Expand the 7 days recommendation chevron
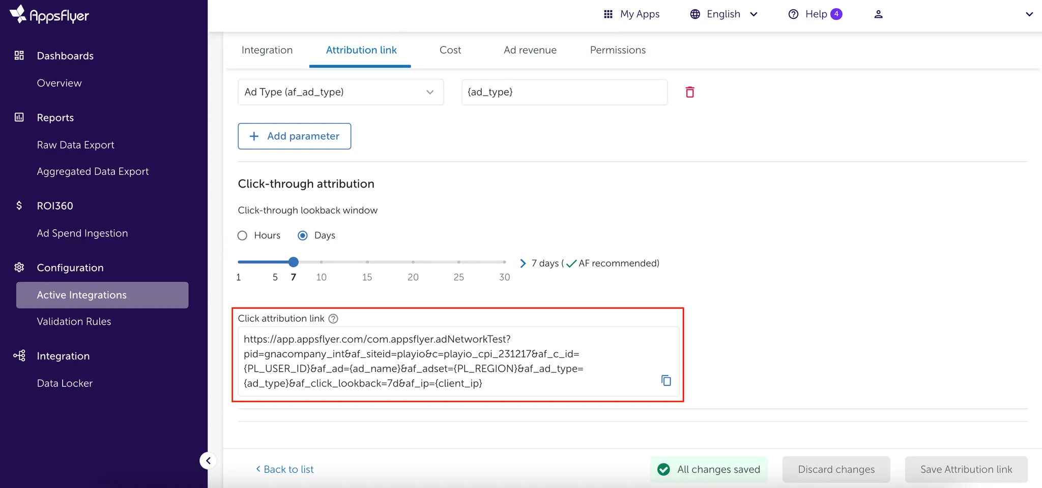Viewport: 1042px width, 488px height. pyautogui.click(x=523, y=263)
